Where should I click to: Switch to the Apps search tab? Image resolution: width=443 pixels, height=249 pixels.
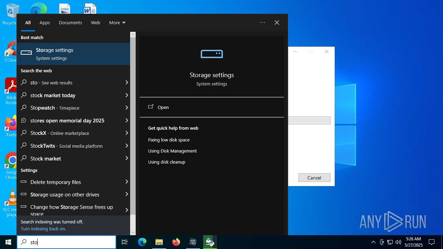click(x=45, y=22)
